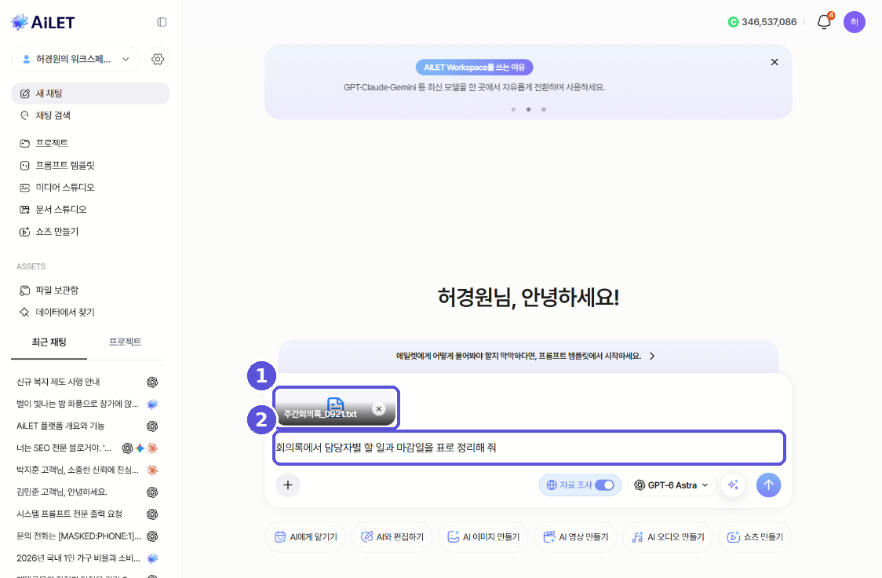
Task: Click the sparkle prompt enhance icon
Action: pyautogui.click(x=733, y=485)
